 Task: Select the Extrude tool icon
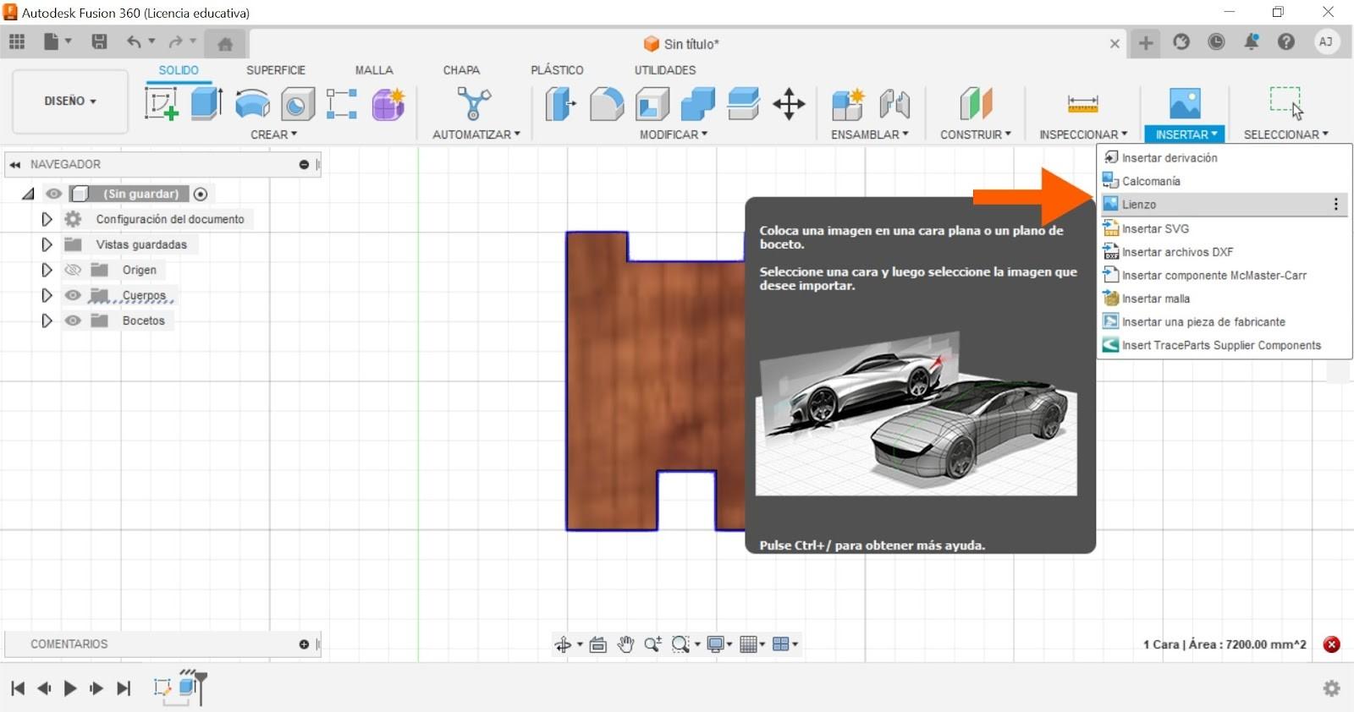click(x=206, y=104)
